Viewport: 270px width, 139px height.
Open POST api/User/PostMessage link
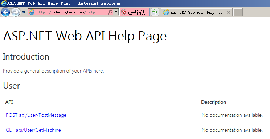pos(36,115)
